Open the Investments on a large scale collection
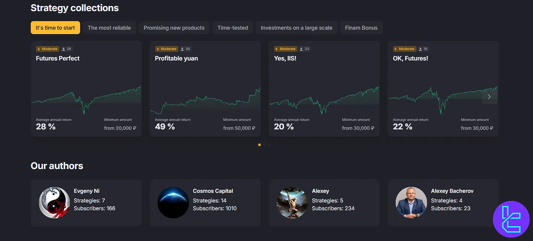This screenshot has width=533, height=241. tap(296, 27)
